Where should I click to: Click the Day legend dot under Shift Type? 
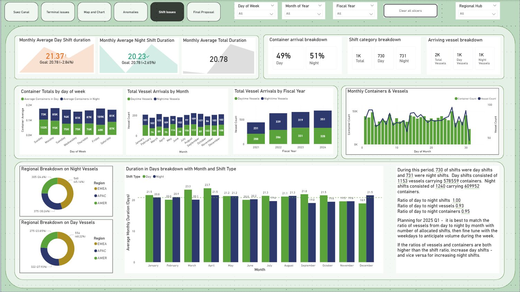tap(145, 177)
